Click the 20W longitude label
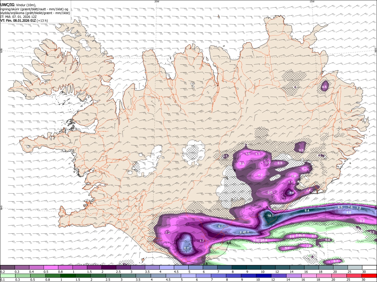This screenshot has width=377, height=282. (x=157, y=1)
